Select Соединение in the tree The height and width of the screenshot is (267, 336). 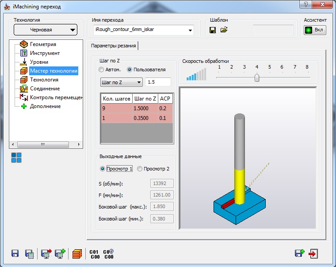45,89
